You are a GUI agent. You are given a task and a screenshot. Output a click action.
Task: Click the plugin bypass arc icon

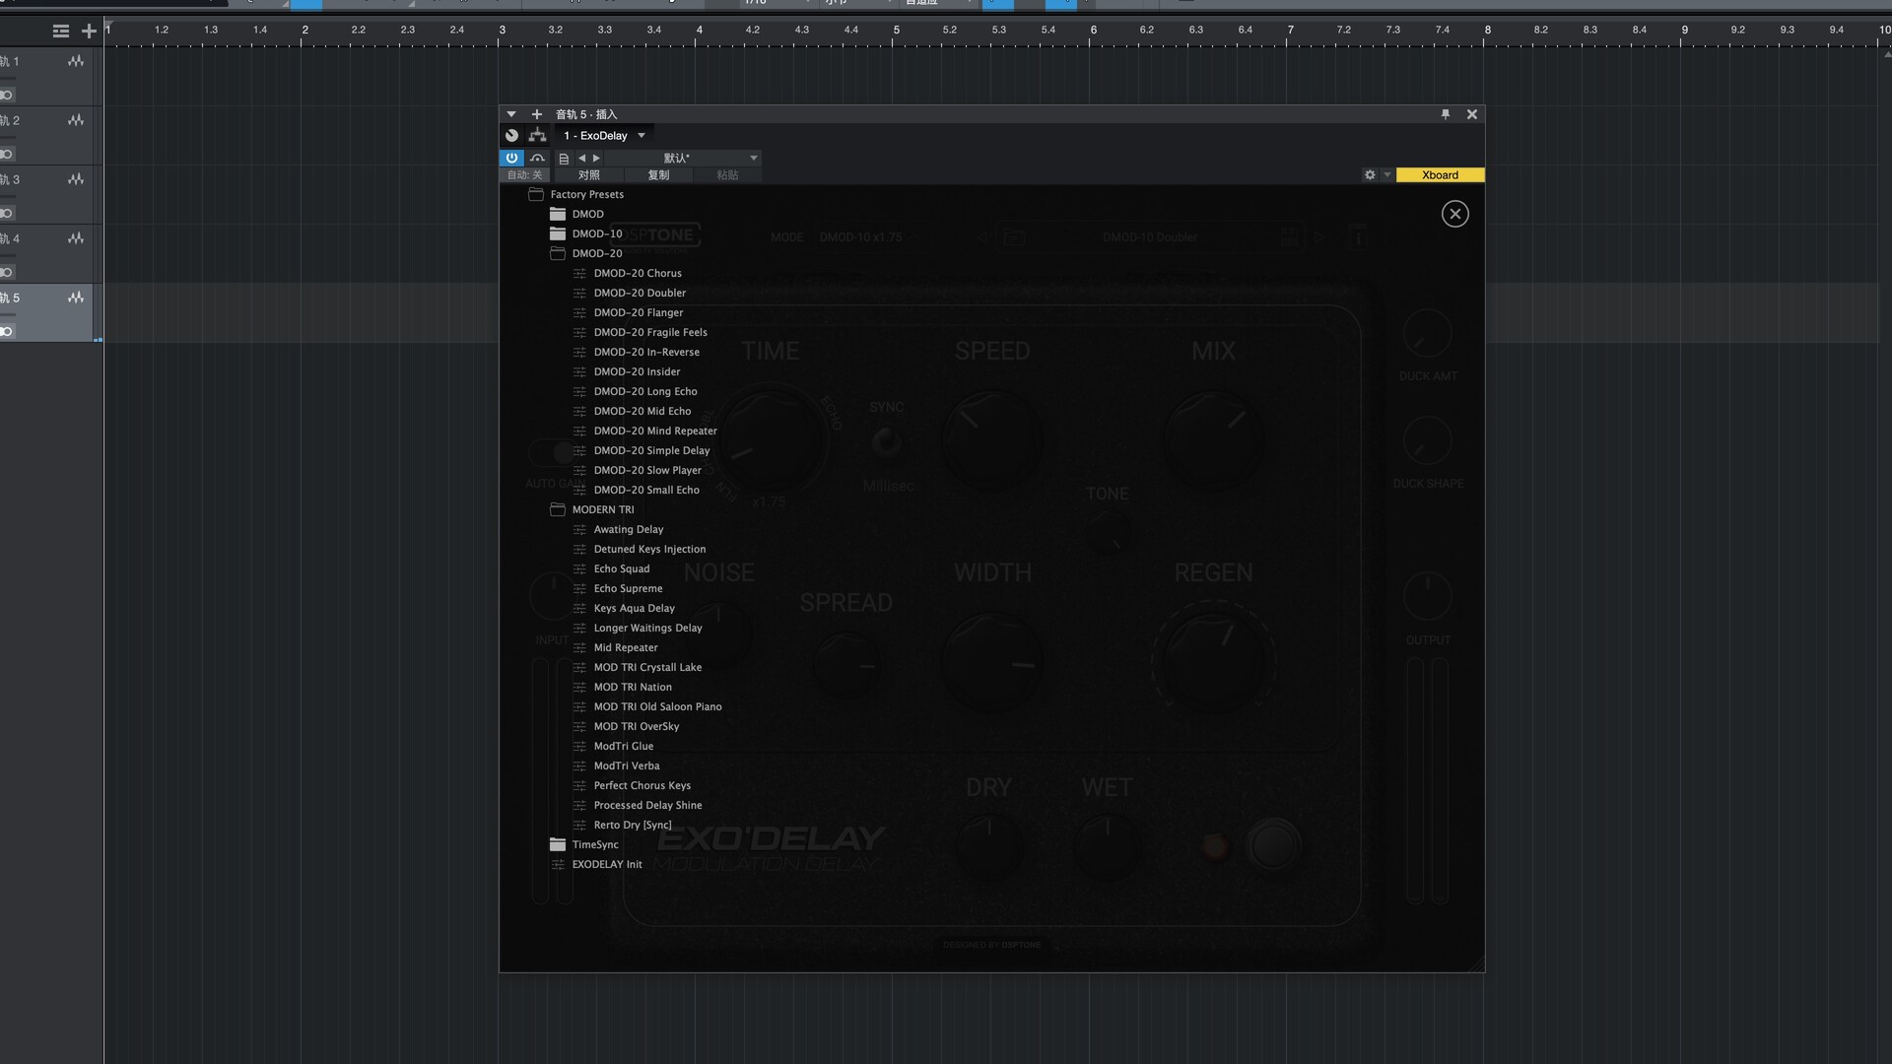click(537, 158)
